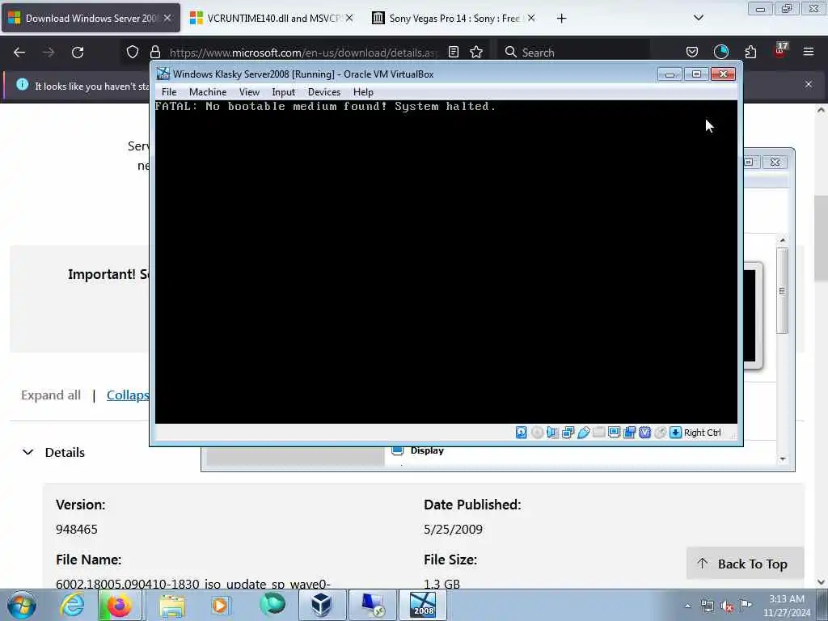Click the network adapters indicator in VirtualBox status bar
Screen dimensions: 828x621
[568, 433]
